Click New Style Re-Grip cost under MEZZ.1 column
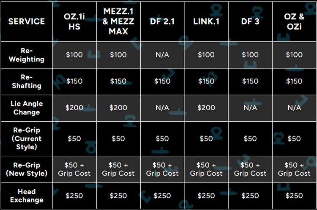 click(x=118, y=169)
